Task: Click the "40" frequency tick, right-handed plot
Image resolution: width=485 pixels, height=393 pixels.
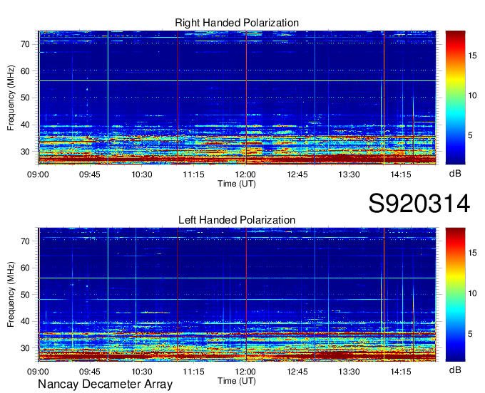Action: 25,125
